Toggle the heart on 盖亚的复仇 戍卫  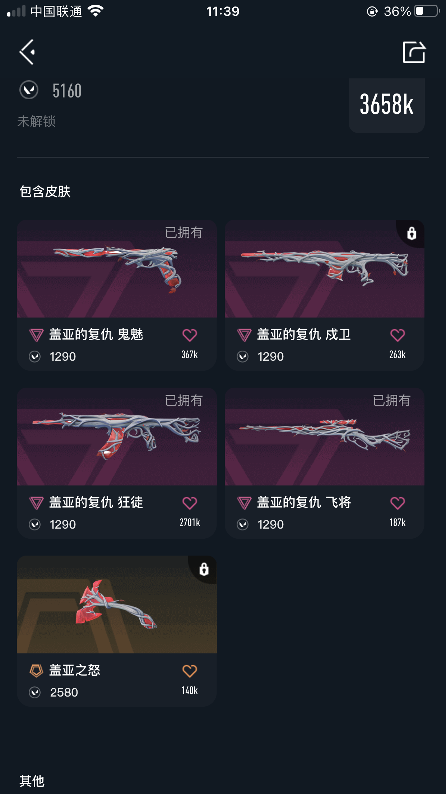(x=398, y=335)
